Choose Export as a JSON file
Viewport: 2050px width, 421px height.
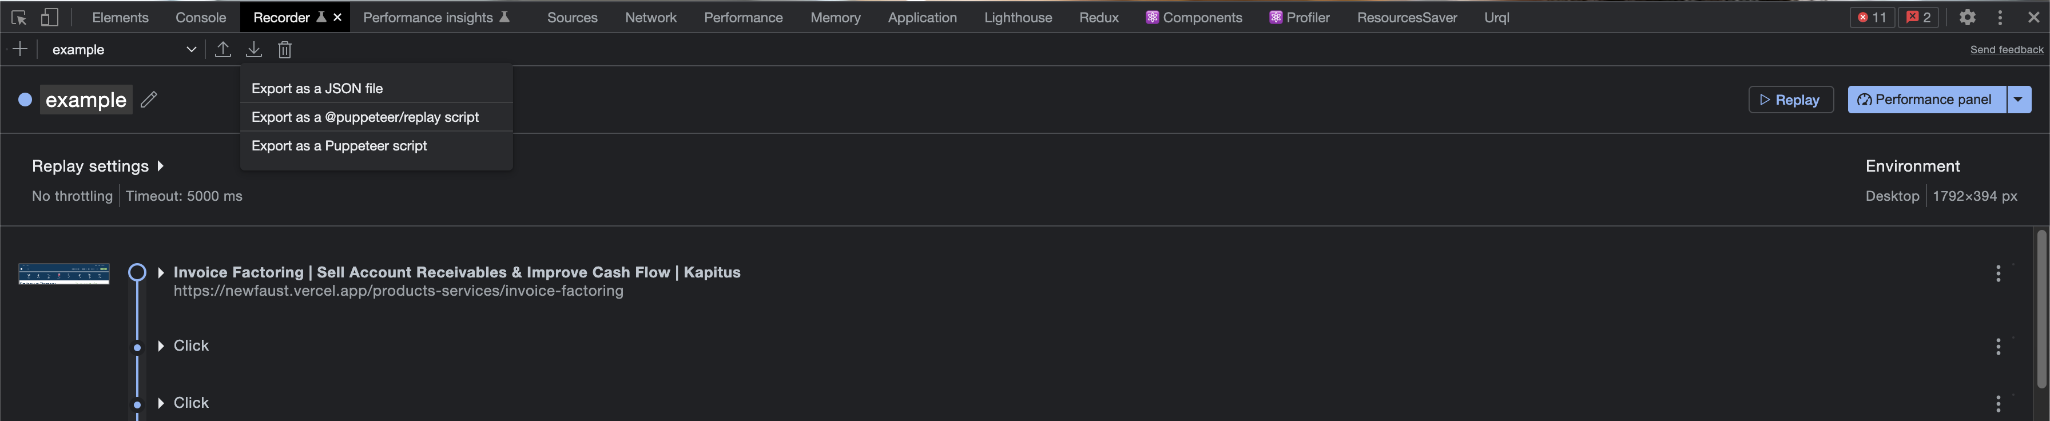376,88
